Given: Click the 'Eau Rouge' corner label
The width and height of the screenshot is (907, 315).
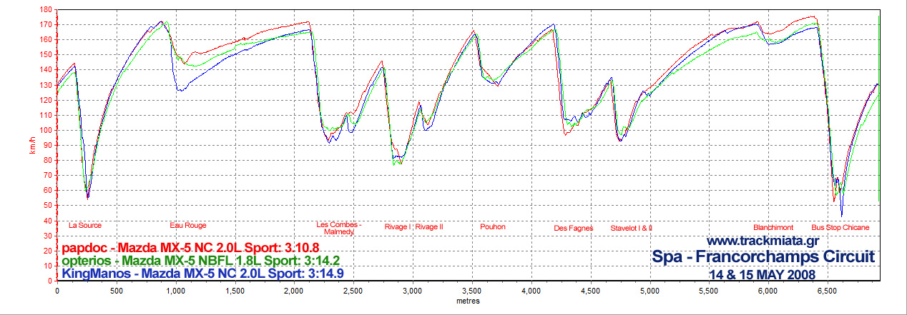Looking at the screenshot, I should point(188,225).
